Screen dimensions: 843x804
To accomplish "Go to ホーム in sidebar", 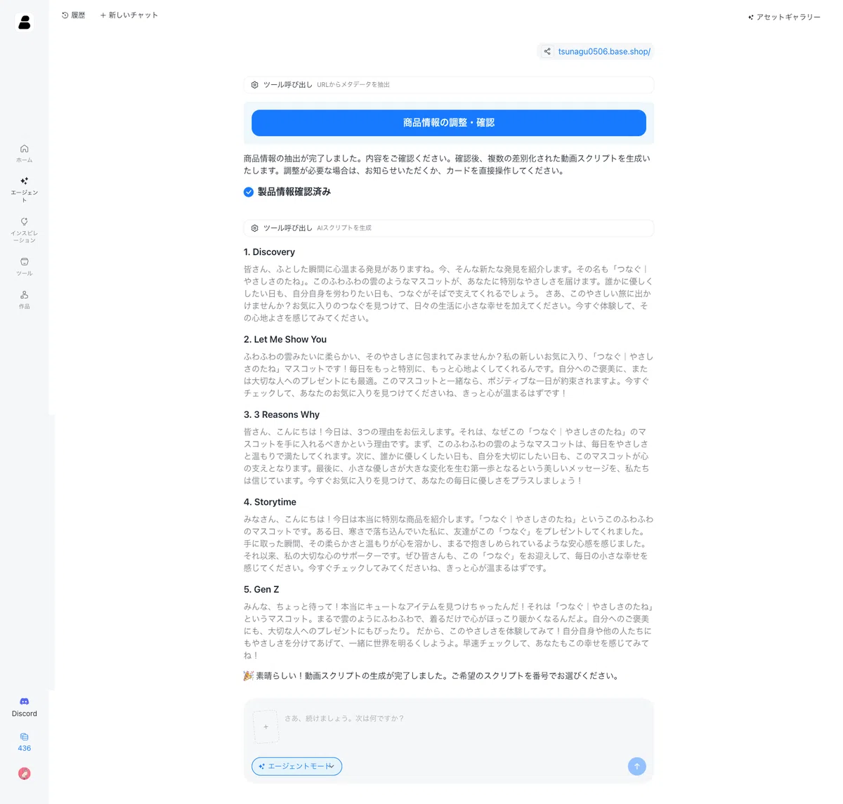I will [25, 153].
